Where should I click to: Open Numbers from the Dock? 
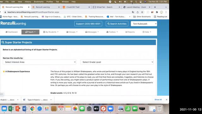tap(128, 109)
